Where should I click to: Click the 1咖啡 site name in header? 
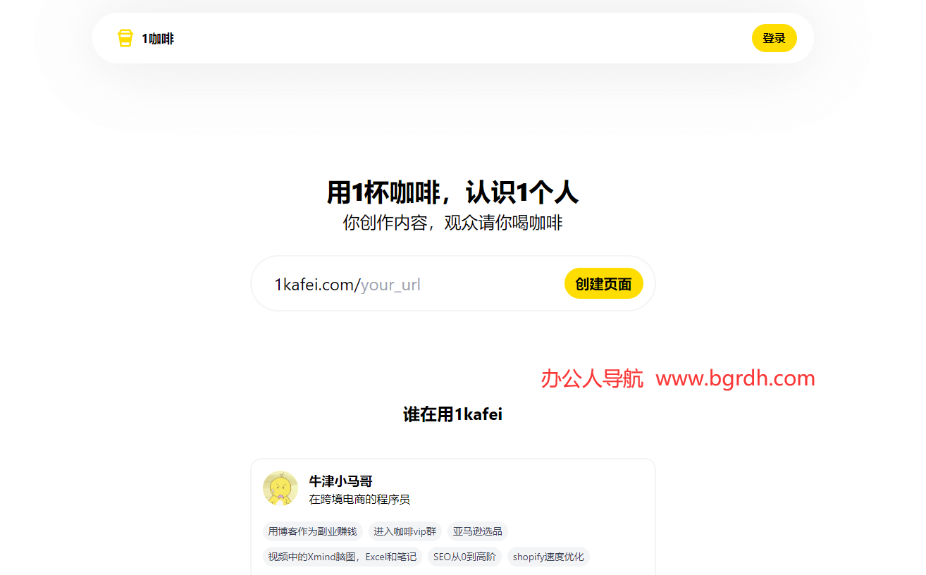point(154,38)
